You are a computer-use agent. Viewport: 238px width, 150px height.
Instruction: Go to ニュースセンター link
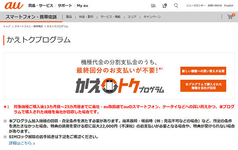196,6
